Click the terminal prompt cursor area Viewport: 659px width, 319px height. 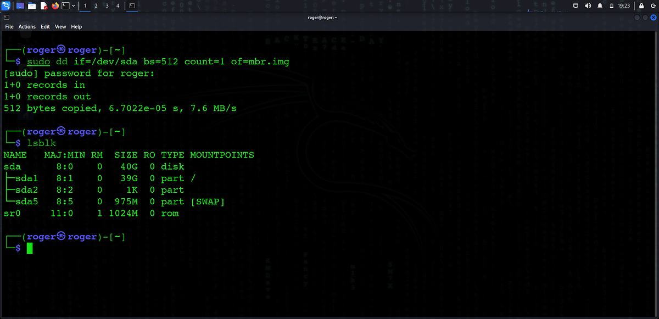(x=30, y=248)
